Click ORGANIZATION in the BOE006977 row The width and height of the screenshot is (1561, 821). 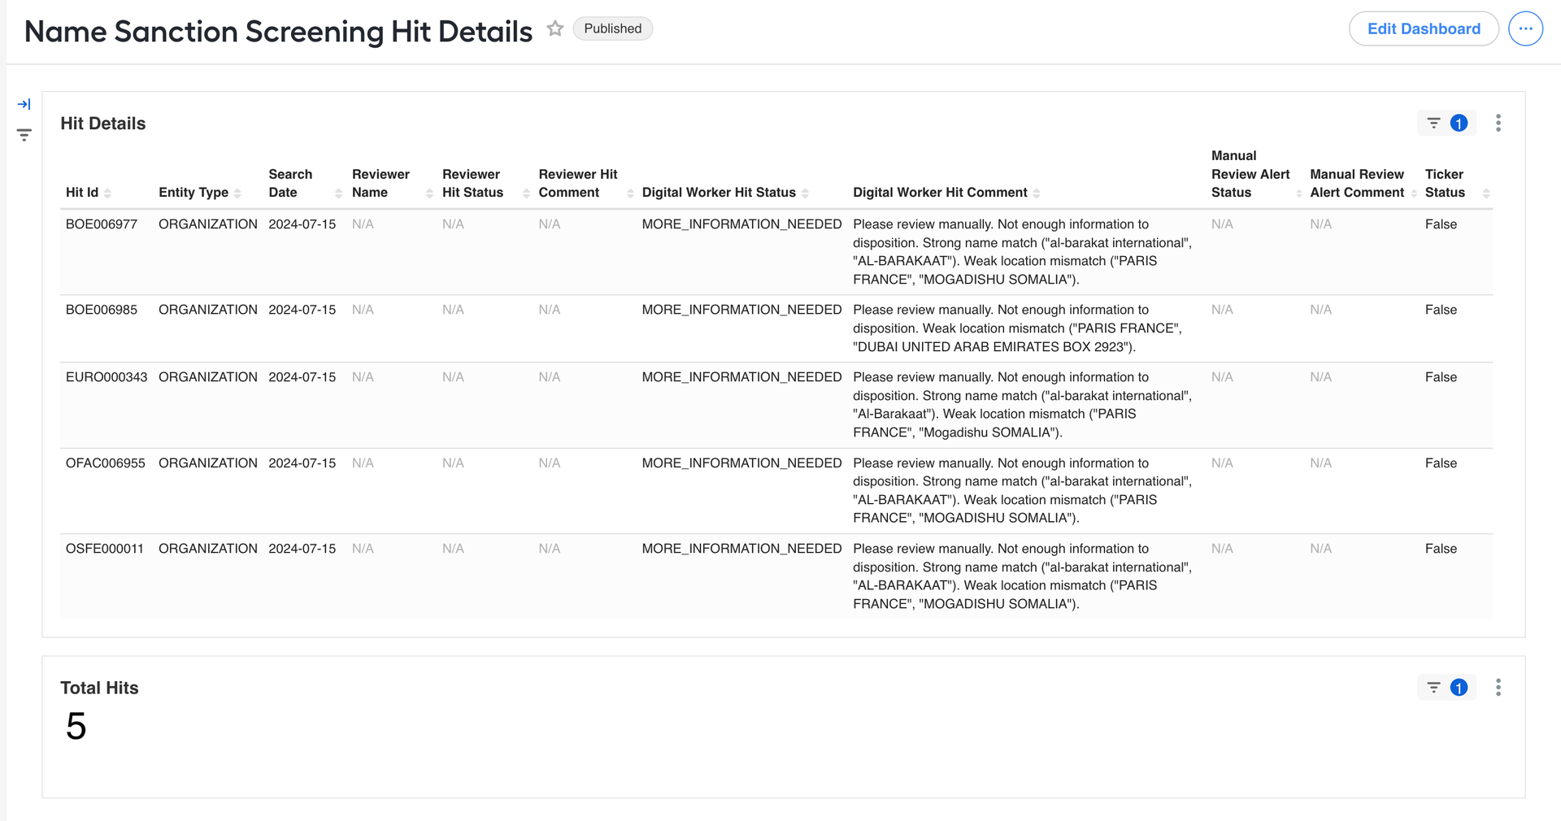coord(208,224)
